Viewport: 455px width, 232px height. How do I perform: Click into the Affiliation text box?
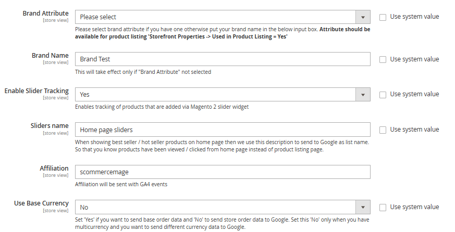(x=223, y=172)
